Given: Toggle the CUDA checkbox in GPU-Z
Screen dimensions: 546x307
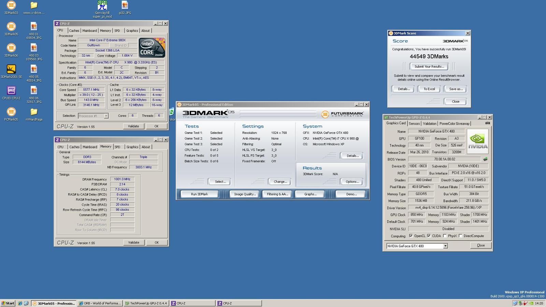Looking at the screenshot, I should (x=429, y=236).
